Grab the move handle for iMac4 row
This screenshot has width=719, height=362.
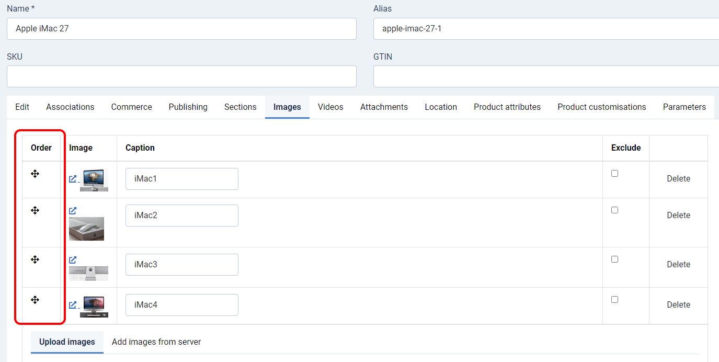coord(35,300)
